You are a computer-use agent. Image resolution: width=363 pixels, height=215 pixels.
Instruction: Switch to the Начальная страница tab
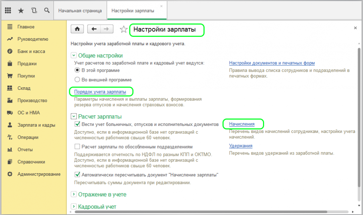80,11
